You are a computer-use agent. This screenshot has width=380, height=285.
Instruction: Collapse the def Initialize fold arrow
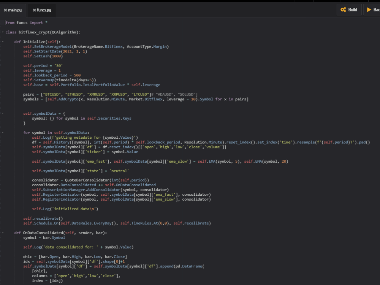[x=3, y=42]
